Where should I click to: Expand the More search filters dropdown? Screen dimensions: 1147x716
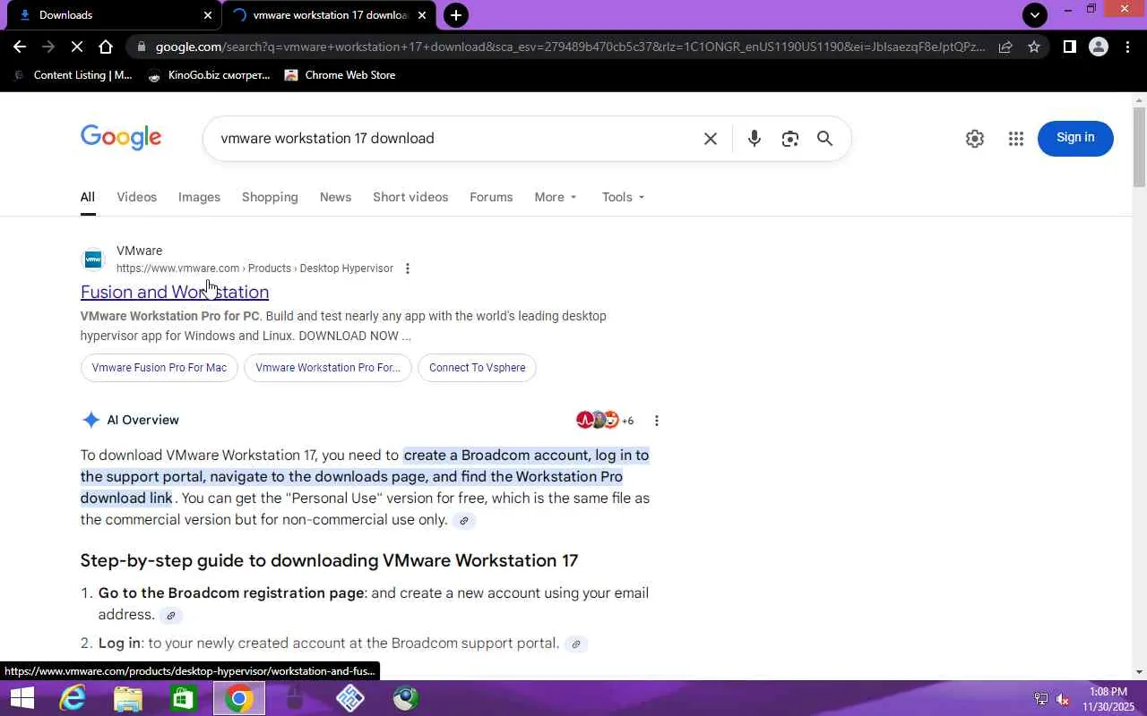point(556,197)
